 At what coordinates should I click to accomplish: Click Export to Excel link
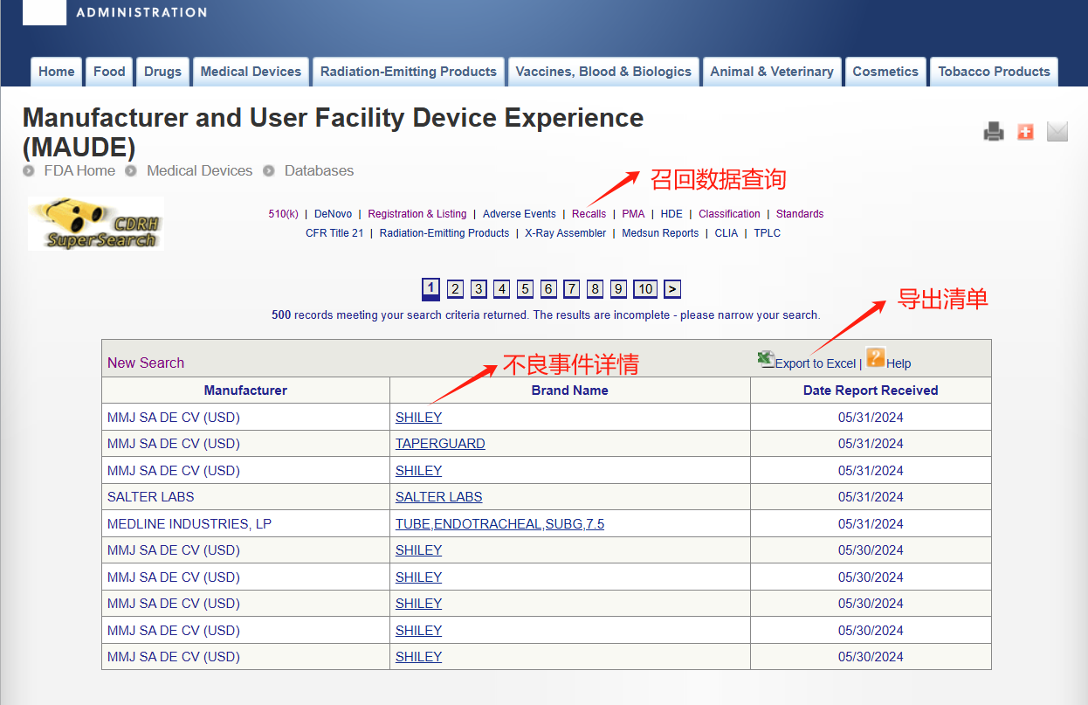816,363
